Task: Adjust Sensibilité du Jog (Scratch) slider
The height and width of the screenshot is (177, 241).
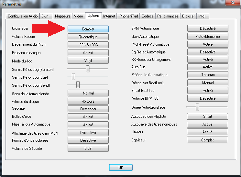Action: pyautogui.click(x=88, y=69)
